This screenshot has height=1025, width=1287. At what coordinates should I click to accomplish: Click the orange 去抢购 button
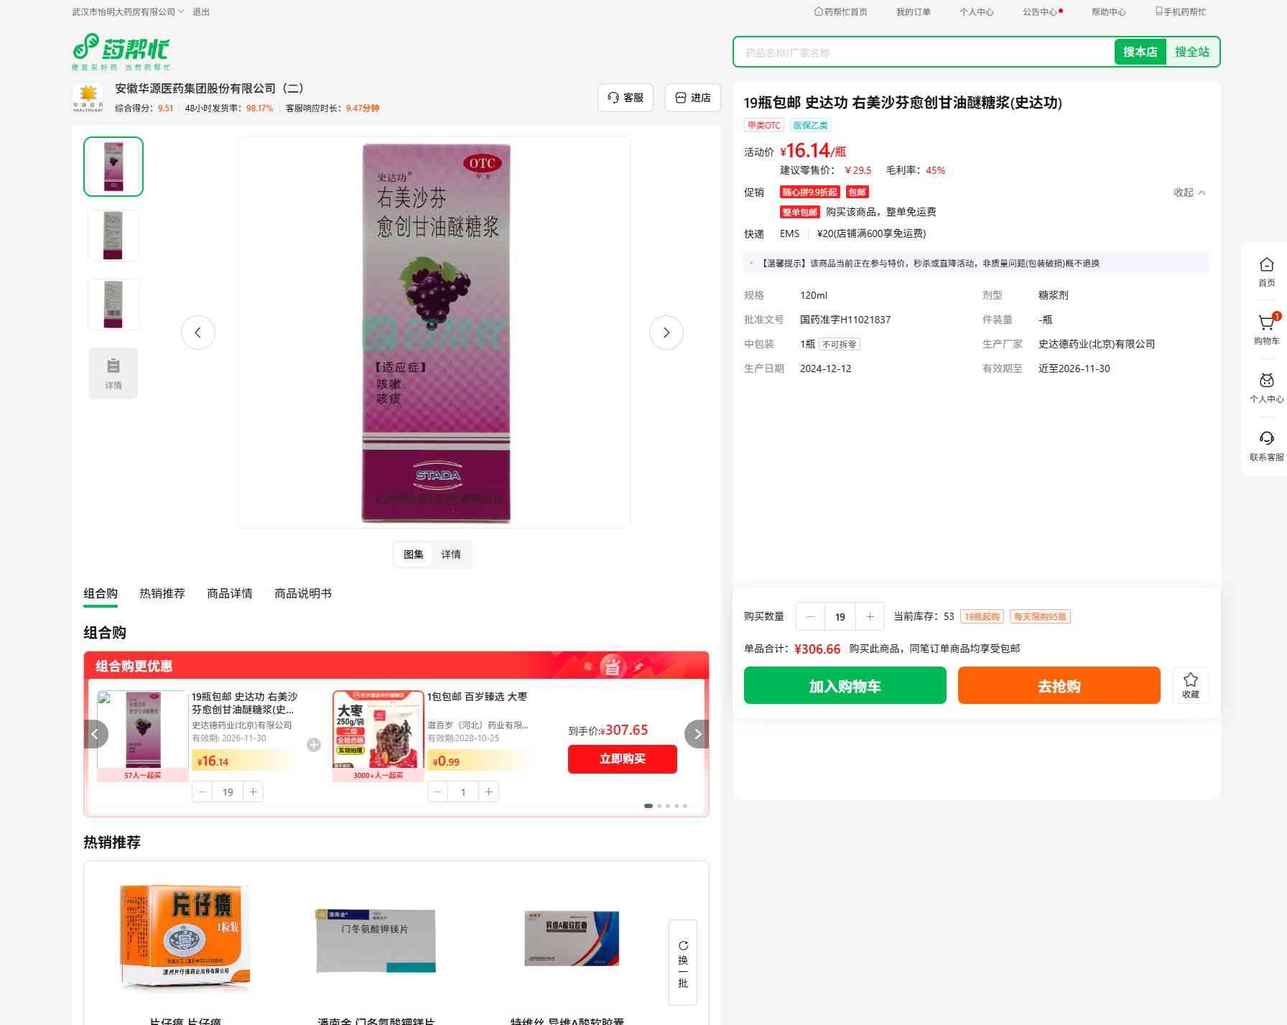coord(1059,685)
